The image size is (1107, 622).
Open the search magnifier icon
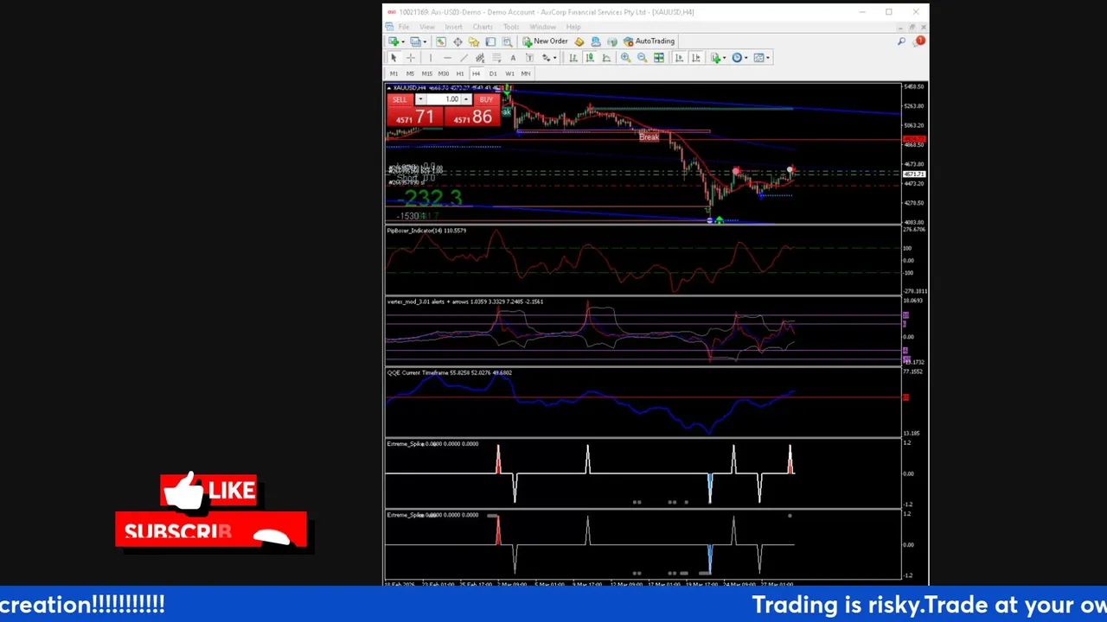coord(901,41)
